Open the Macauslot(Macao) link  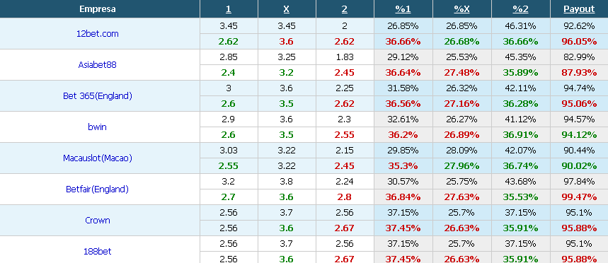tap(98, 158)
